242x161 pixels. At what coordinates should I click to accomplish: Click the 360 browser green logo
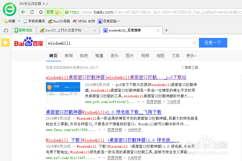pyautogui.click(x=10, y=9)
